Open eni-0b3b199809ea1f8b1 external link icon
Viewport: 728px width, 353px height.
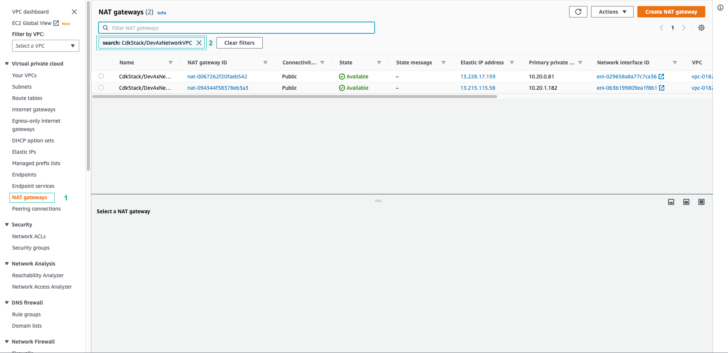coord(662,87)
